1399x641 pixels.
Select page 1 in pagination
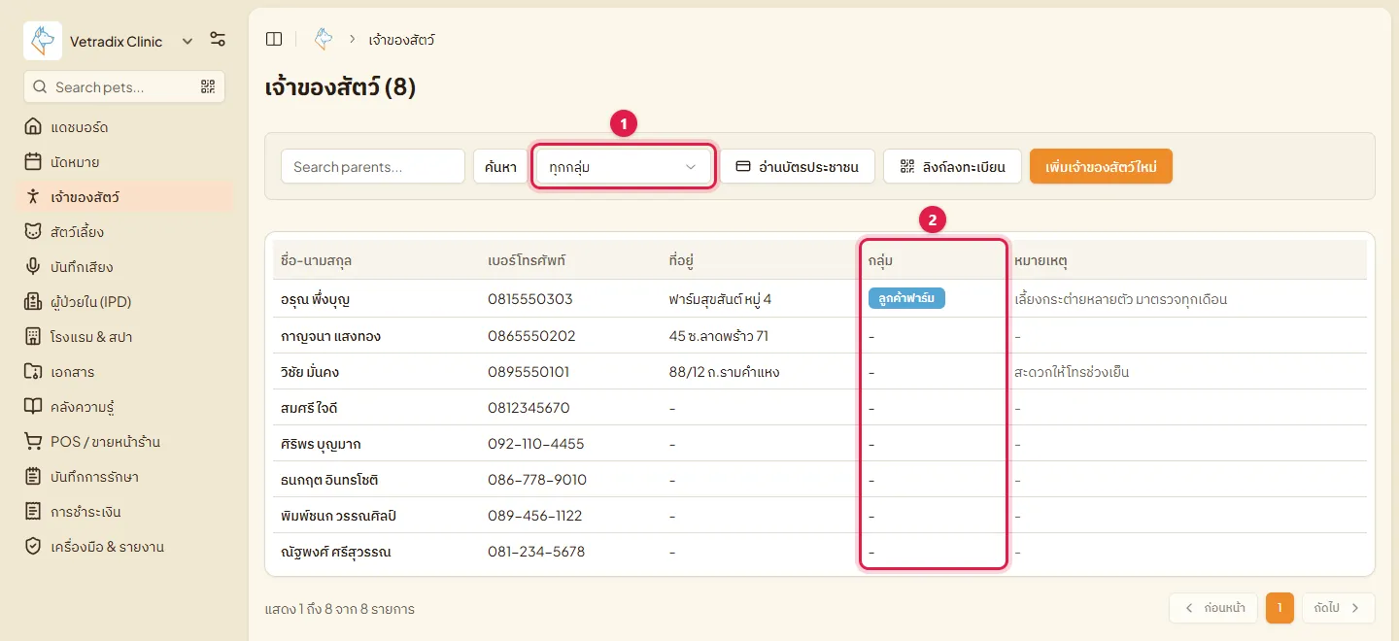click(x=1280, y=608)
